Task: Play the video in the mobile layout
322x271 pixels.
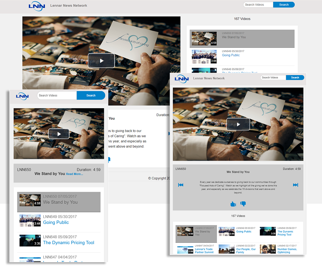Action: [59, 134]
